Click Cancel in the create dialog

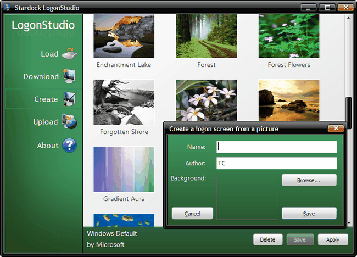pos(192,213)
